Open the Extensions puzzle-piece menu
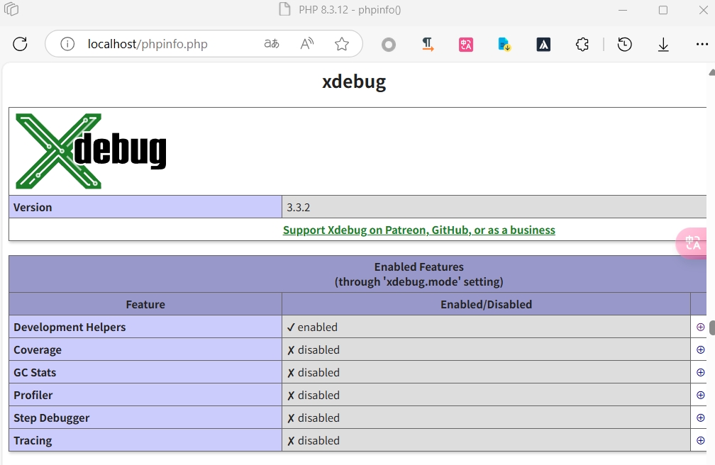 click(x=582, y=44)
